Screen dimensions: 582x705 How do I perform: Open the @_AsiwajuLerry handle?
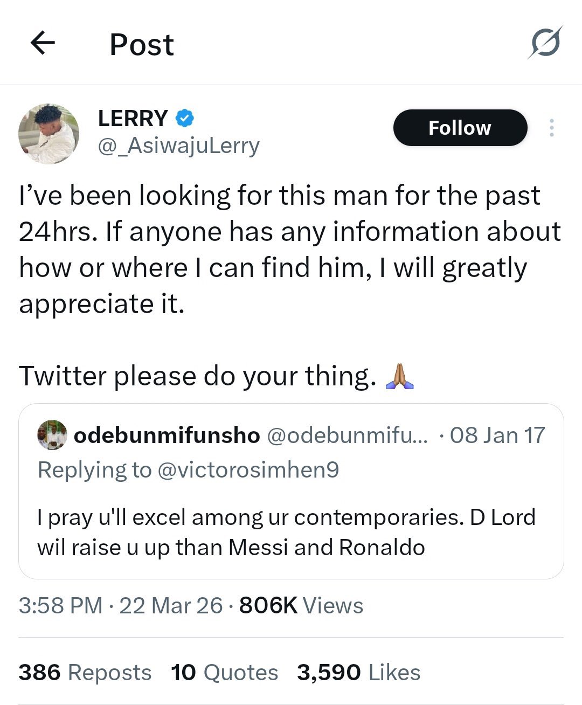point(178,146)
